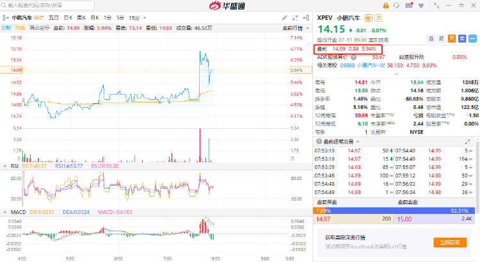
Task: Switch to 日K chart tab
Action: pos(68,18)
